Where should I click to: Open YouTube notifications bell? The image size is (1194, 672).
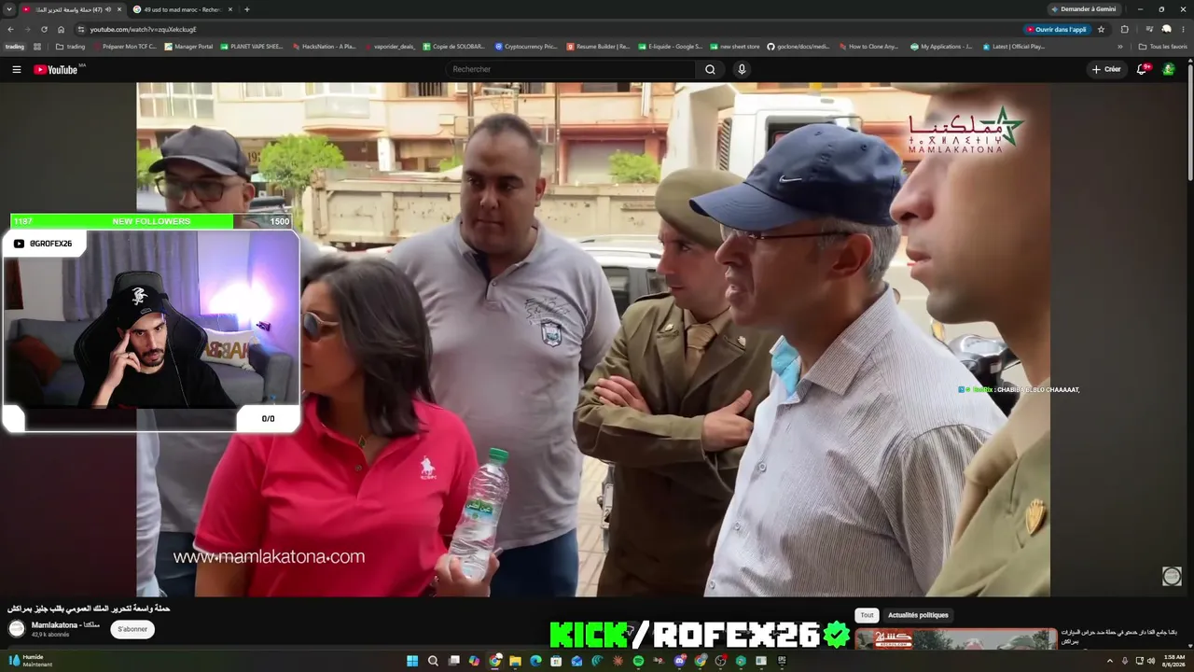point(1142,69)
